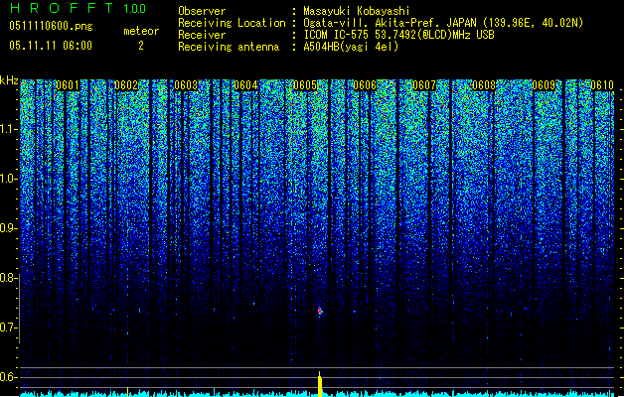Screen dimensions: 625x397
Task: Click the 0610 time marker
Action: (x=602, y=85)
